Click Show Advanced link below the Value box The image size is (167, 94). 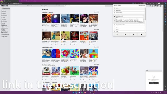(141, 23)
